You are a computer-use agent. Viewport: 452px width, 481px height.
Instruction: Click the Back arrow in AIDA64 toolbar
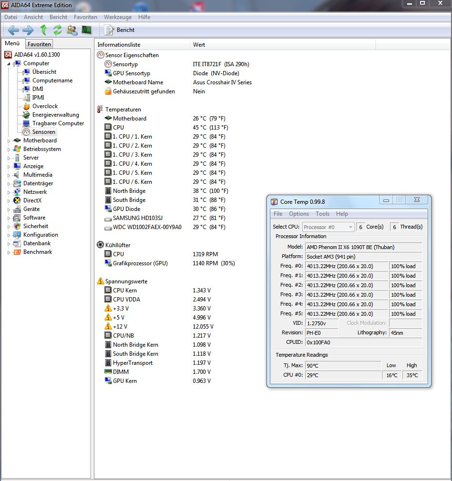[13, 30]
